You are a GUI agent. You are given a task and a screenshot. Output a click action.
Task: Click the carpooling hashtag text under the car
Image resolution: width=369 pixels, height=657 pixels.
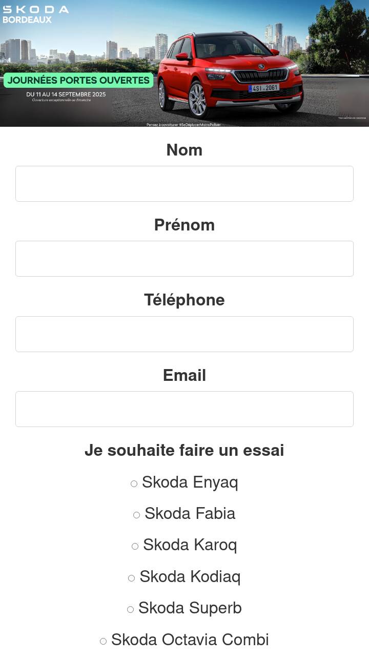point(183,125)
